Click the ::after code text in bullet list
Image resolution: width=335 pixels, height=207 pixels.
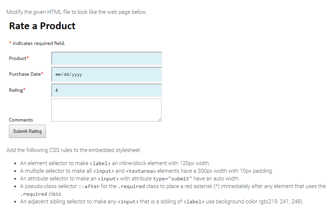click(89, 187)
